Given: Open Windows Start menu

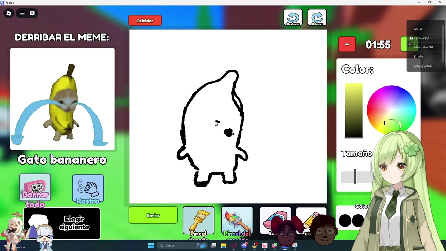Looking at the screenshot, I should click(151, 245).
